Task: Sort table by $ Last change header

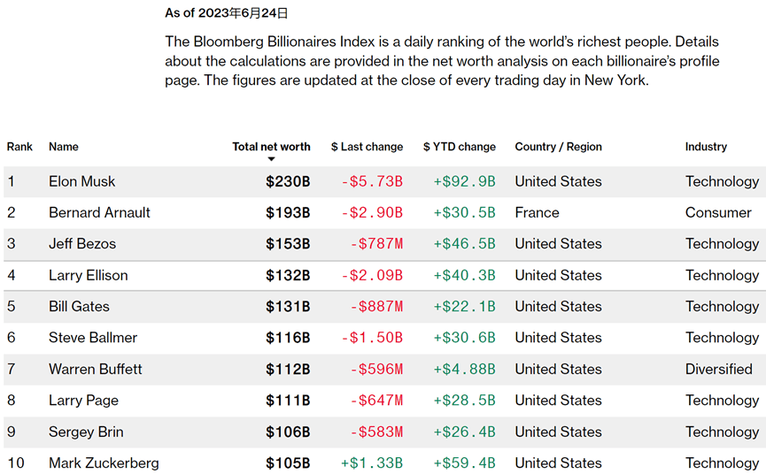Action: tap(367, 147)
